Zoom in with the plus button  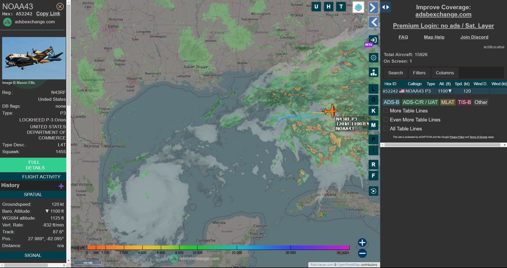click(362, 242)
